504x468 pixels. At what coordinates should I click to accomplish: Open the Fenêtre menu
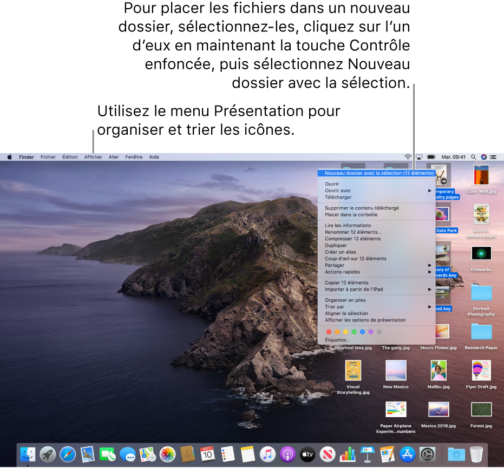point(134,157)
